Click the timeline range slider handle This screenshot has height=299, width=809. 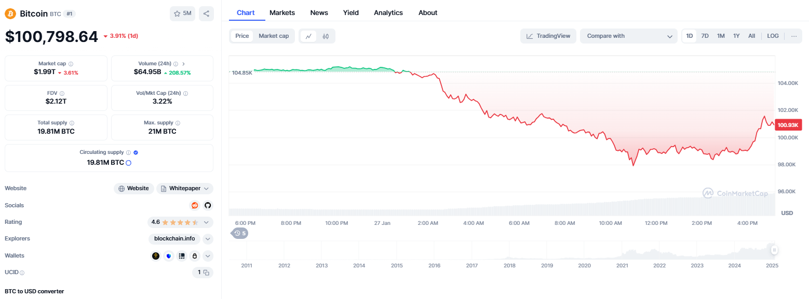(x=774, y=250)
